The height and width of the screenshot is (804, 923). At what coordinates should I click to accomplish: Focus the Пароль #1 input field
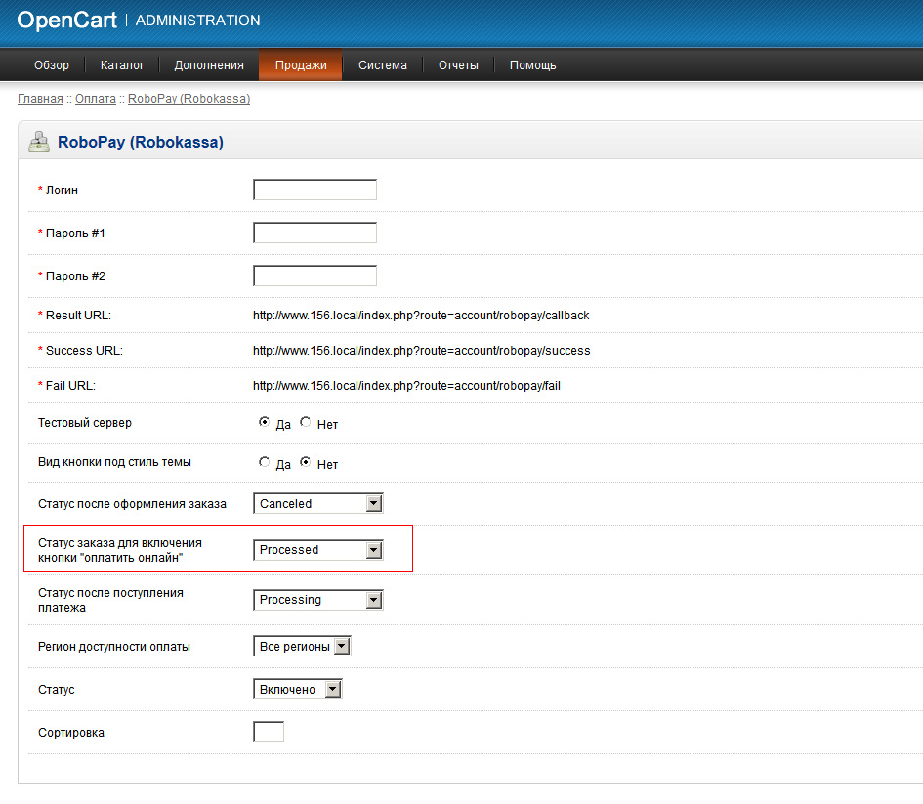pos(315,233)
